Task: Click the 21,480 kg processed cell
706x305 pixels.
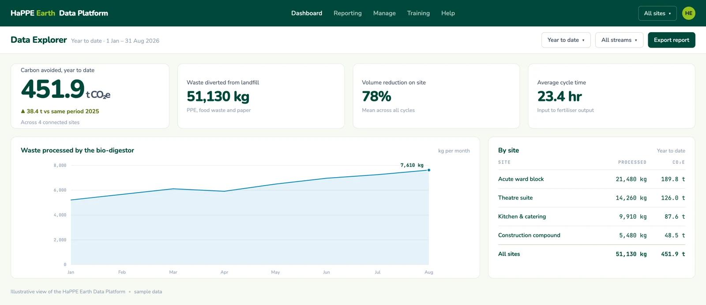Action: click(631, 179)
